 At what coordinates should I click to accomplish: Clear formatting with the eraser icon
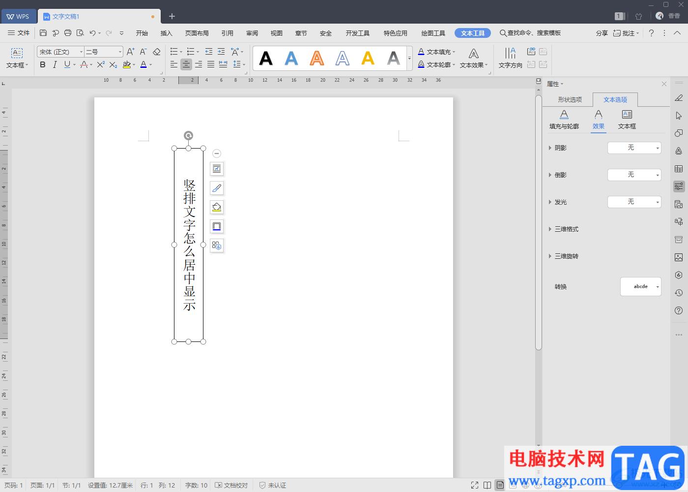(157, 52)
